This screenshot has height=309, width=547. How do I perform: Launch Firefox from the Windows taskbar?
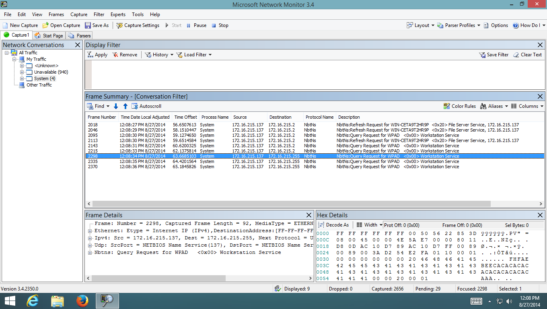click(x=82, y=301)
